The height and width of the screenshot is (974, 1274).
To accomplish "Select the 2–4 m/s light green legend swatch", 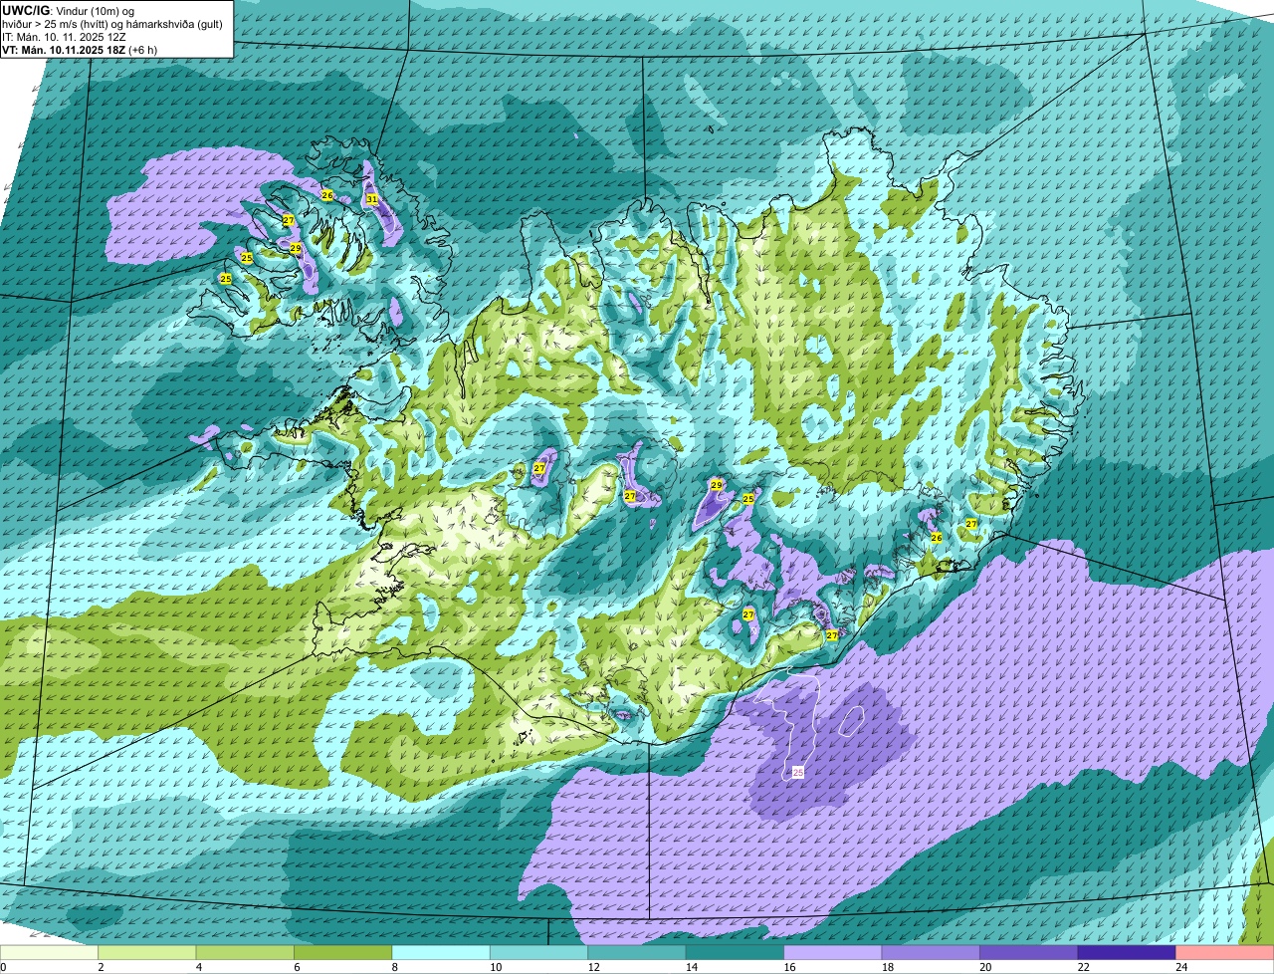I will [148, 952].
